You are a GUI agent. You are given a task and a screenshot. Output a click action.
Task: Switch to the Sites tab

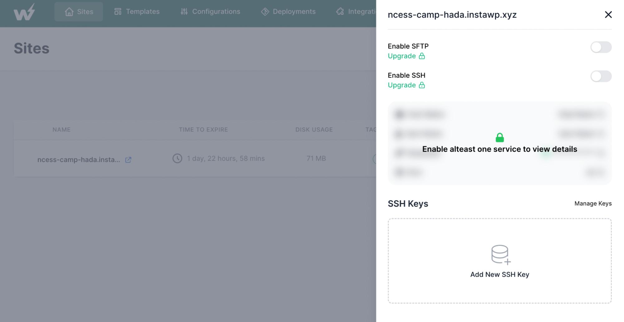79,12
